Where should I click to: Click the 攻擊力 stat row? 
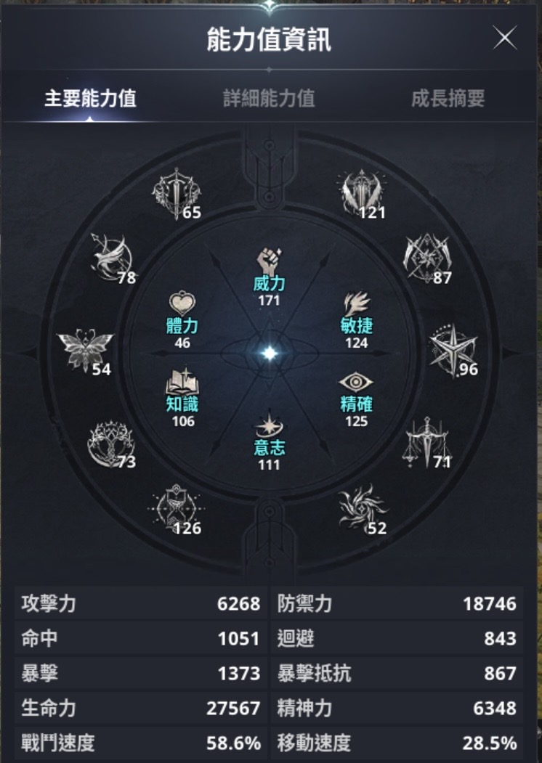click(x=141, y=603)
